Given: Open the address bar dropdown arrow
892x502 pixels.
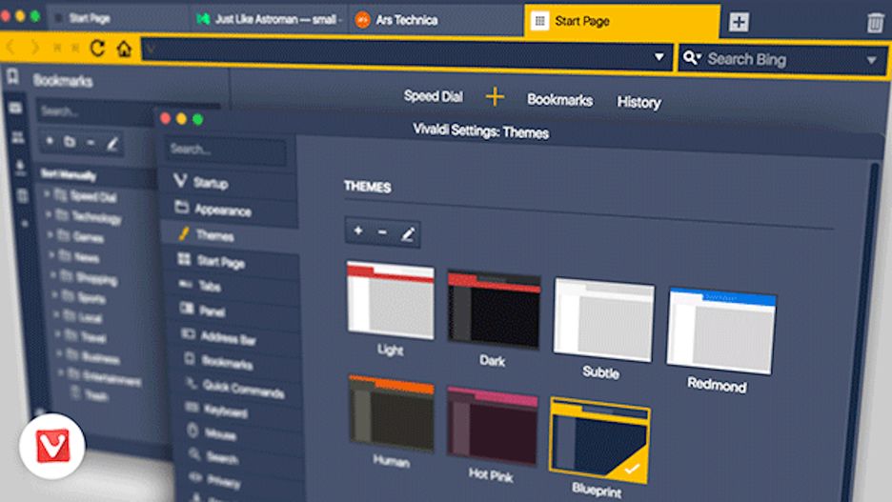Looking at the screenshot, I should coord(659,57).
